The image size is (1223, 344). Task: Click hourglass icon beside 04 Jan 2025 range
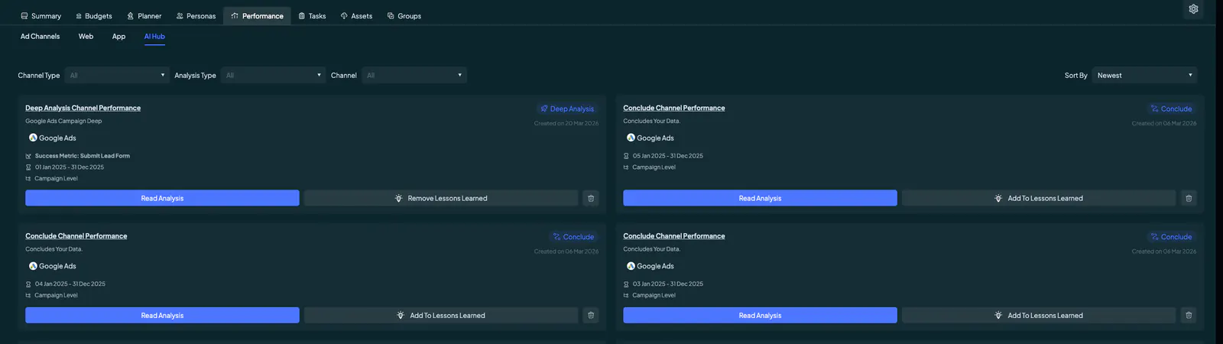click(x=28, y=284)
